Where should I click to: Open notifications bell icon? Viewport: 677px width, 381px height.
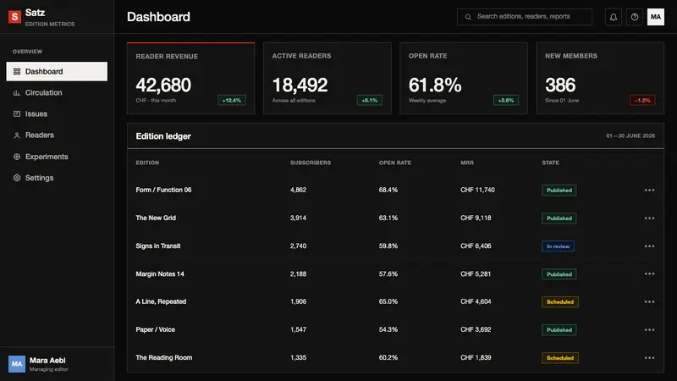(x=613, y=17)
